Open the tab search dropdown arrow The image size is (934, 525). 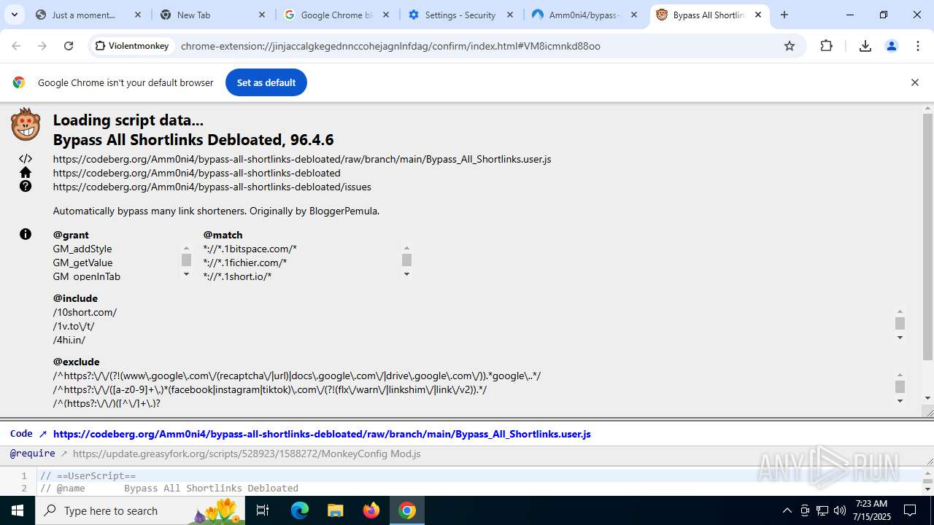pyautogui.click(x=14, y=15)
